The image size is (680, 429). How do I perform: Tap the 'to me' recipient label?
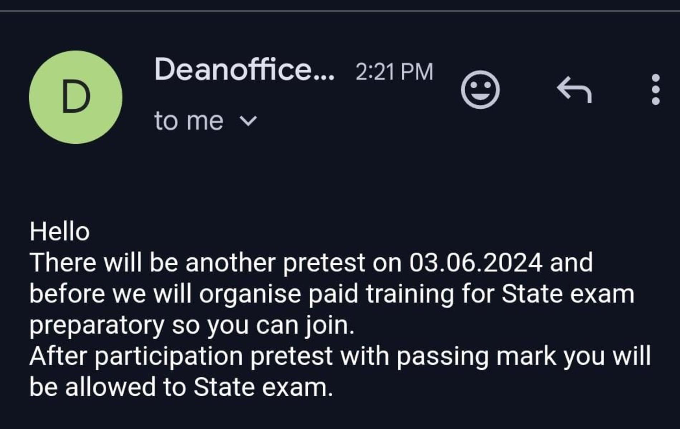pyautogui.click(x=189, y=121)
